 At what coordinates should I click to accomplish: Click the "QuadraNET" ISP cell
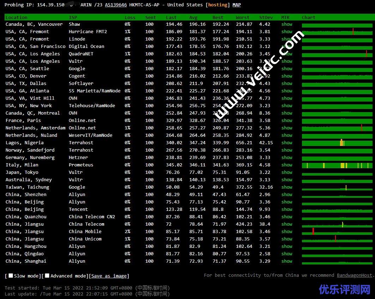tap(81, 54)
